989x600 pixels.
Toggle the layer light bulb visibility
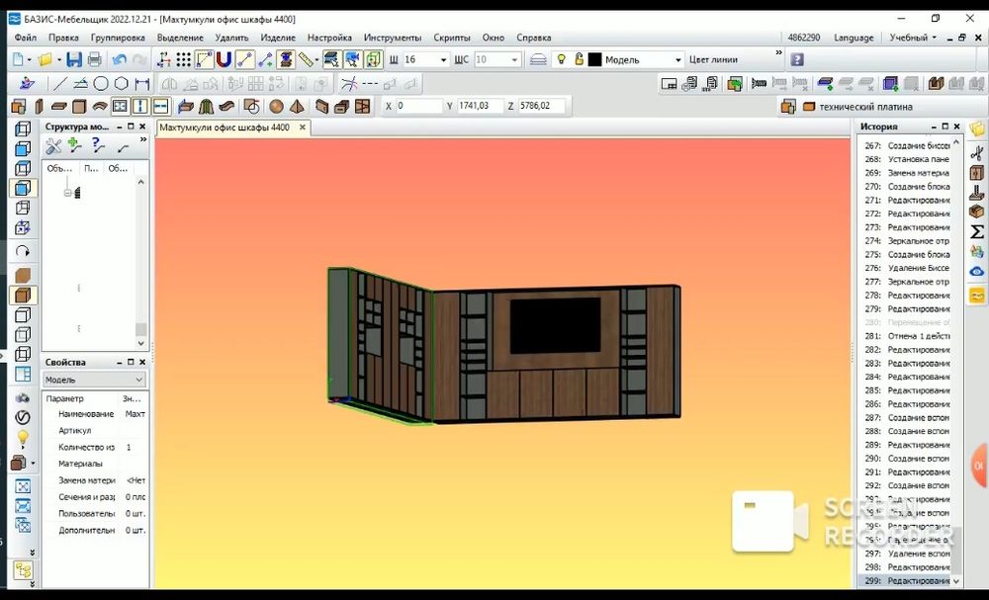562,60
